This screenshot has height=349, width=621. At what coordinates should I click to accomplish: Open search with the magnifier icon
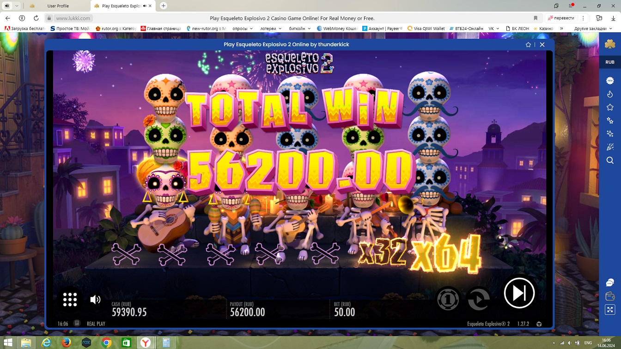click(x=610, y=160)
